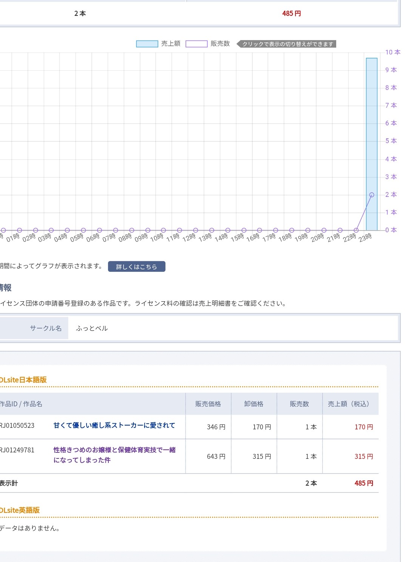
Task: Click the 販売数 table column header
Action: [x=299, y=404]
